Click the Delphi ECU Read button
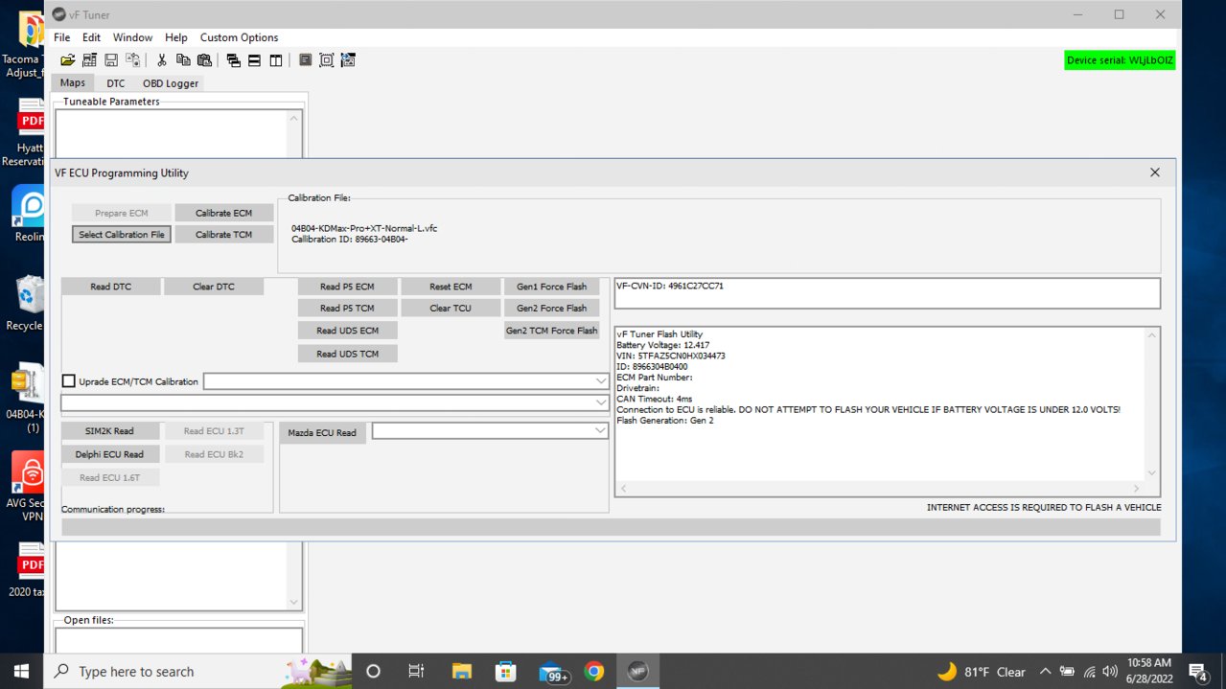1226x689 pixels. pos(110,454)
